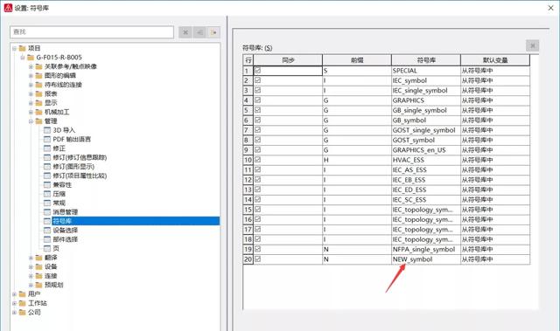Collapse the 管理 folder
Screen dimensions: 560x331
pos(31,121)
